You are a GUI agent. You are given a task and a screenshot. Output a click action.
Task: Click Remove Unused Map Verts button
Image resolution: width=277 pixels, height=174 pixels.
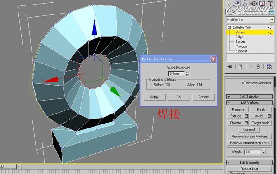[249, 143]
